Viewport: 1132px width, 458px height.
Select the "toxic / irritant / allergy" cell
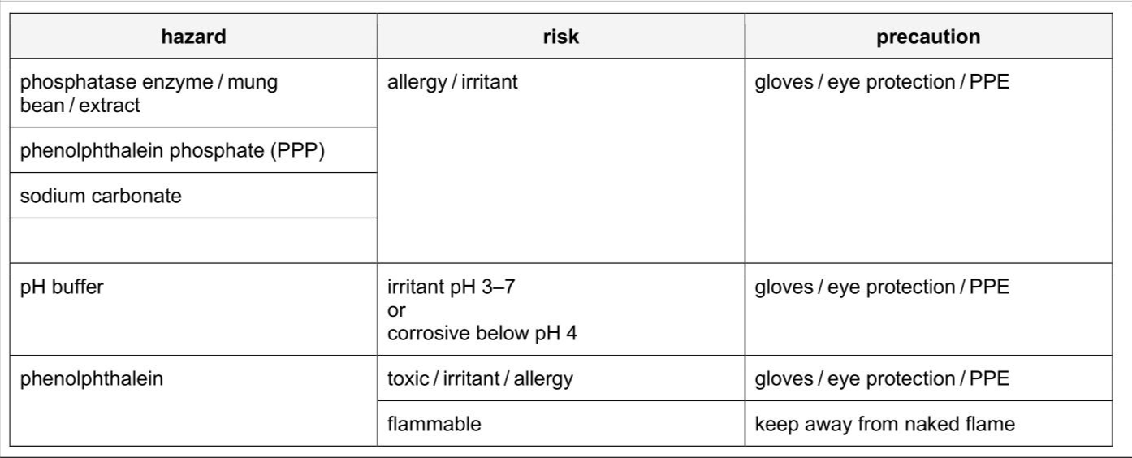(x=480, y=378)
